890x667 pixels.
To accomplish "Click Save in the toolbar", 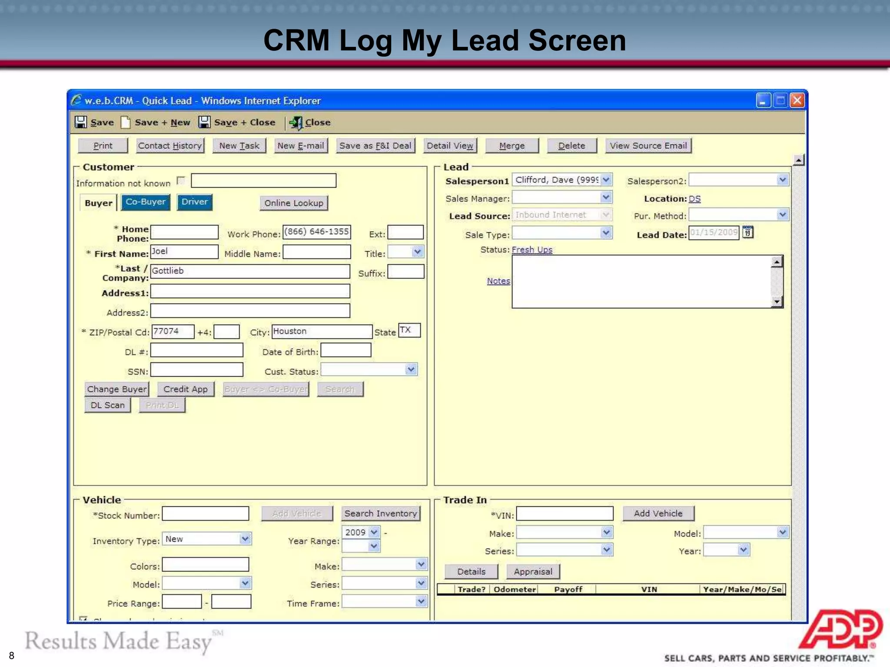I will point(102,122).
